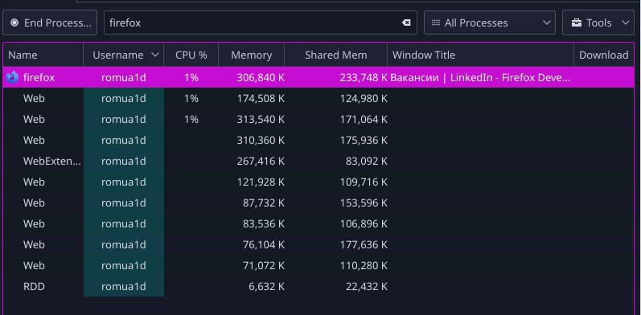Sort by the Memory column header

pyautogui.click(x=252, y=55)
